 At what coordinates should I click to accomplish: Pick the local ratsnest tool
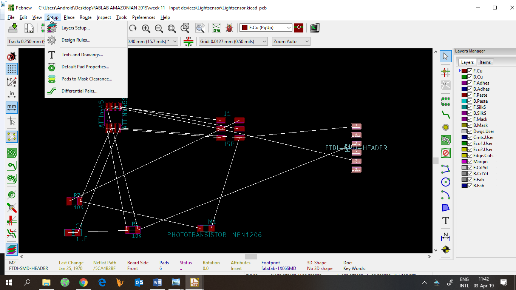446,85
